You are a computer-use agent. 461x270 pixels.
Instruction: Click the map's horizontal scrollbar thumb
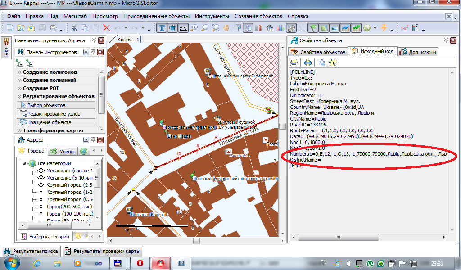click(196, 241)
